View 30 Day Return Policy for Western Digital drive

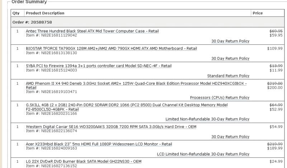[230, 137]
